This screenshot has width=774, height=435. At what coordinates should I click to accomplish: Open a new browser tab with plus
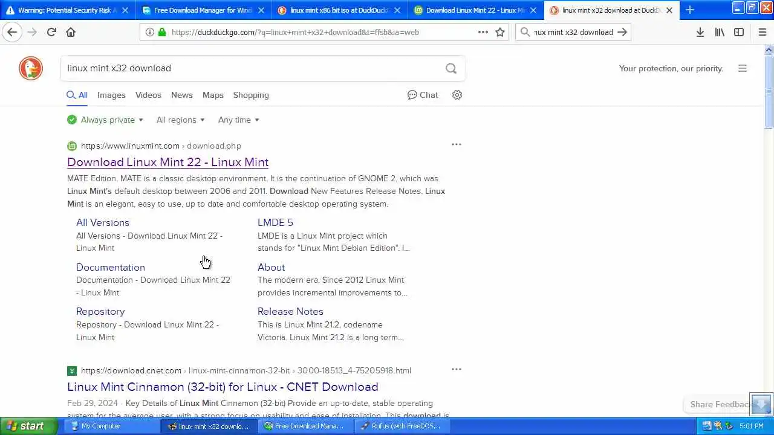tap(690, 10)
